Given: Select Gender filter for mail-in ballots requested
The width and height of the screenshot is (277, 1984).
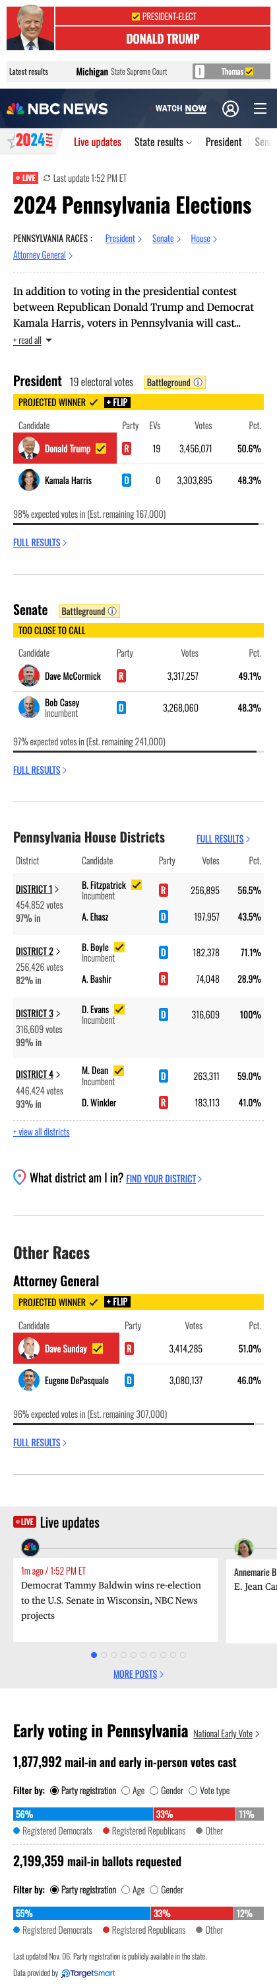Looking at the screenshot, I should coord(166,1889).
